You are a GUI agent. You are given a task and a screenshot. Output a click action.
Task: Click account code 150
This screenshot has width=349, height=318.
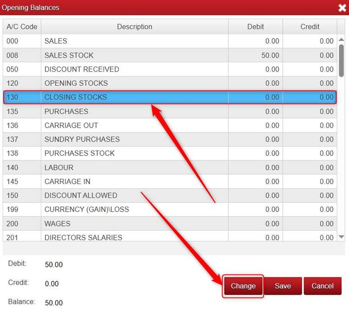[x=12, y=195]
